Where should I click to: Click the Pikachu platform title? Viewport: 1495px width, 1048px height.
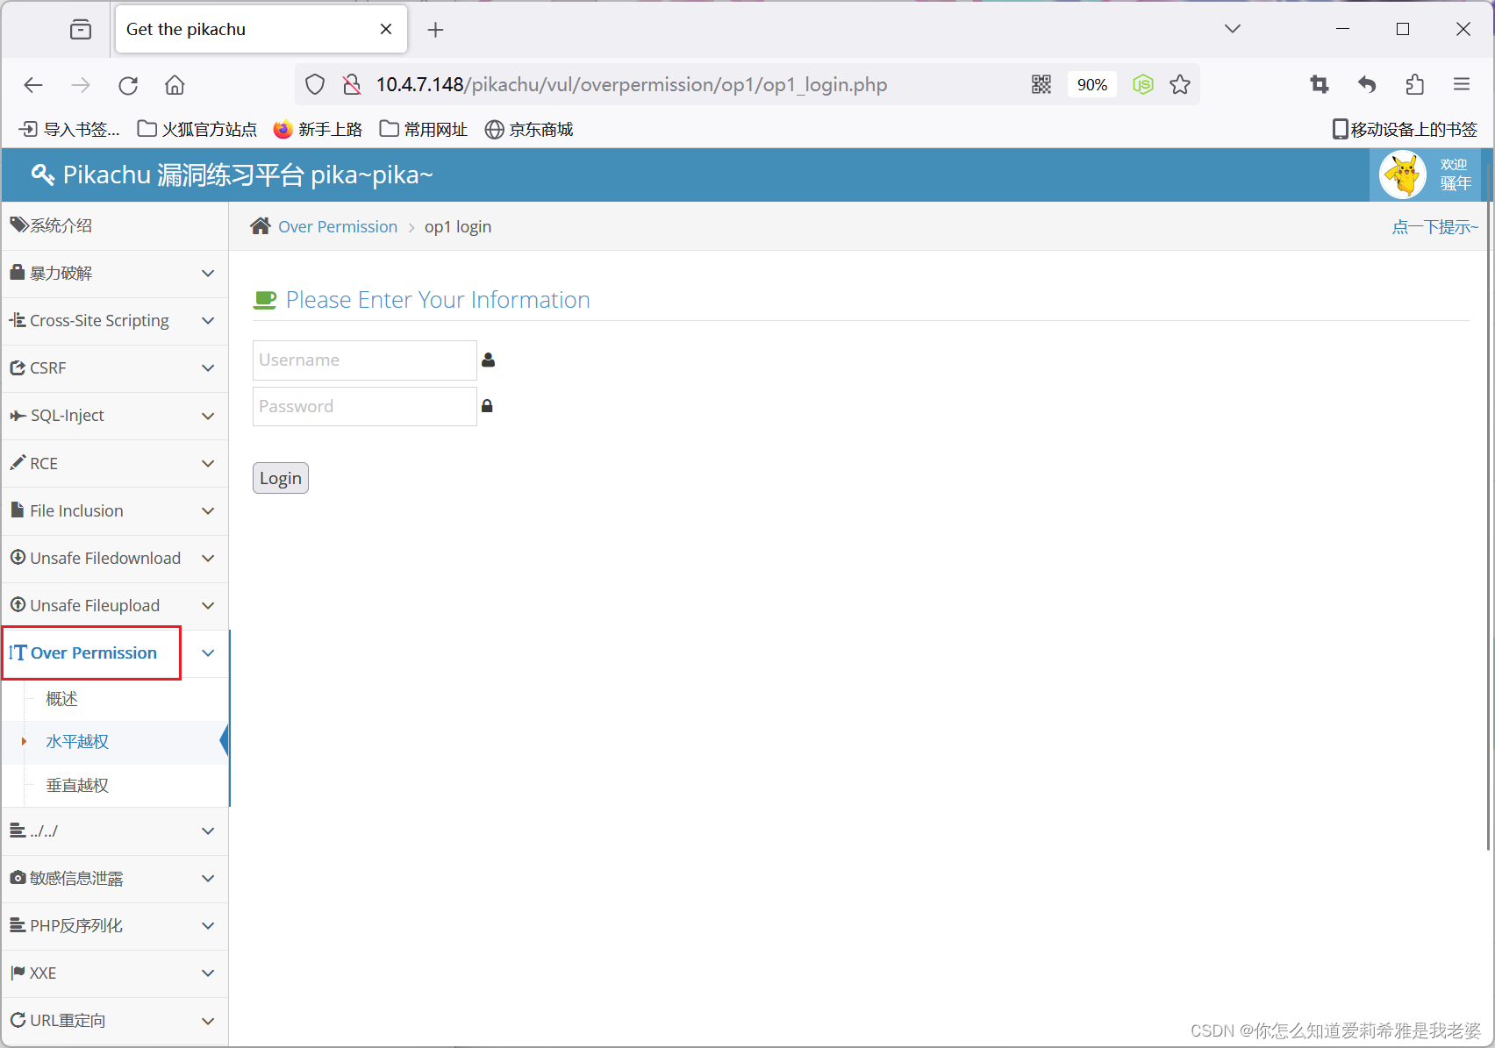click(248, 175)
